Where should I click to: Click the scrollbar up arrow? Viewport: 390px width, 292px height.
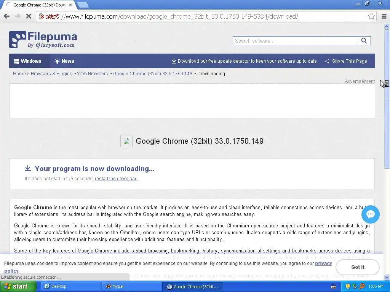click(387, 26)
